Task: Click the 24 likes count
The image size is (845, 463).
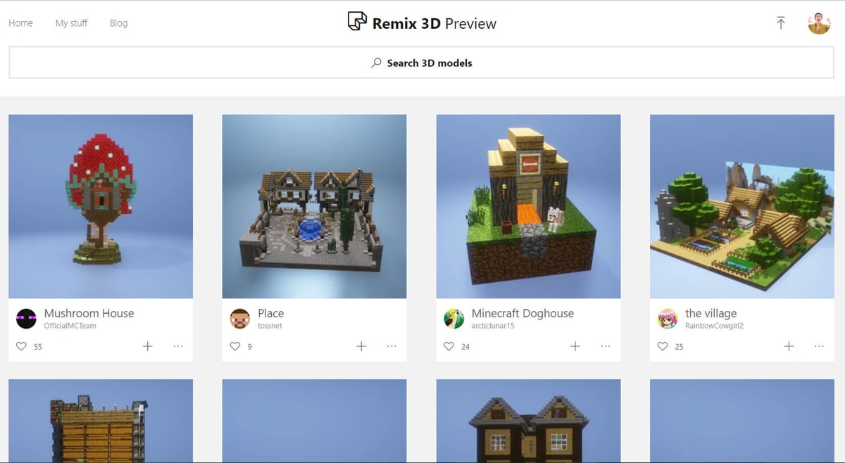Action: (x=465, y=347)
